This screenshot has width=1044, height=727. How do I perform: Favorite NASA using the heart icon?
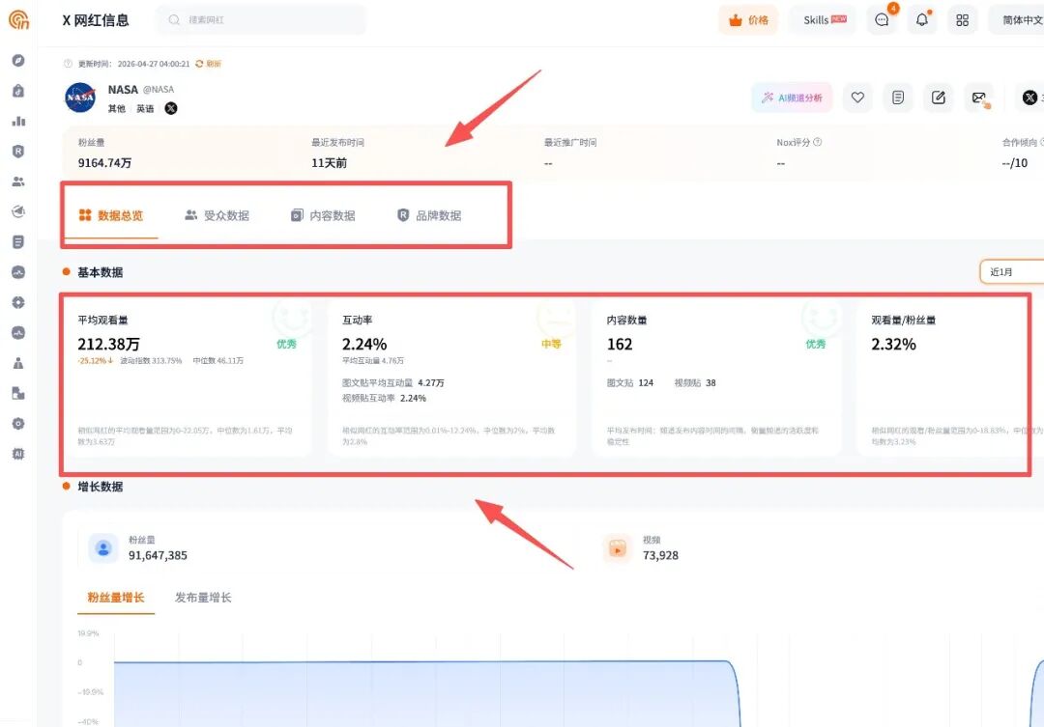click(857, 97)
